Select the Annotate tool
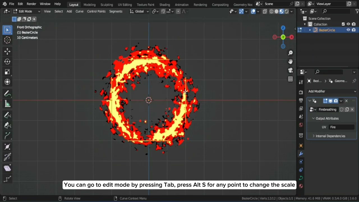Viewport: 359px width, 202px height. (x=7, y=94)
